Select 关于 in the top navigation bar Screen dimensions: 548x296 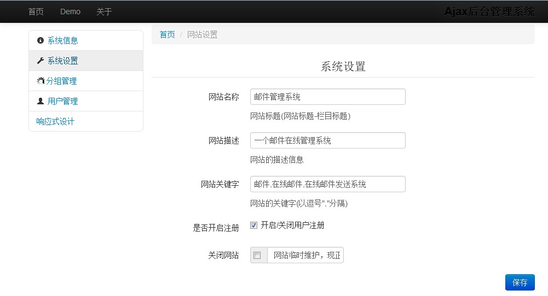click(104, 11)
